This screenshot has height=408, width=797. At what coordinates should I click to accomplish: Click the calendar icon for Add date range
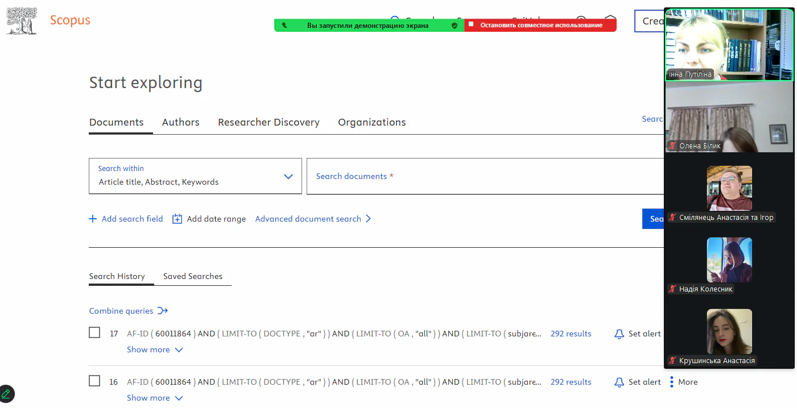click(x=177, y=219)
